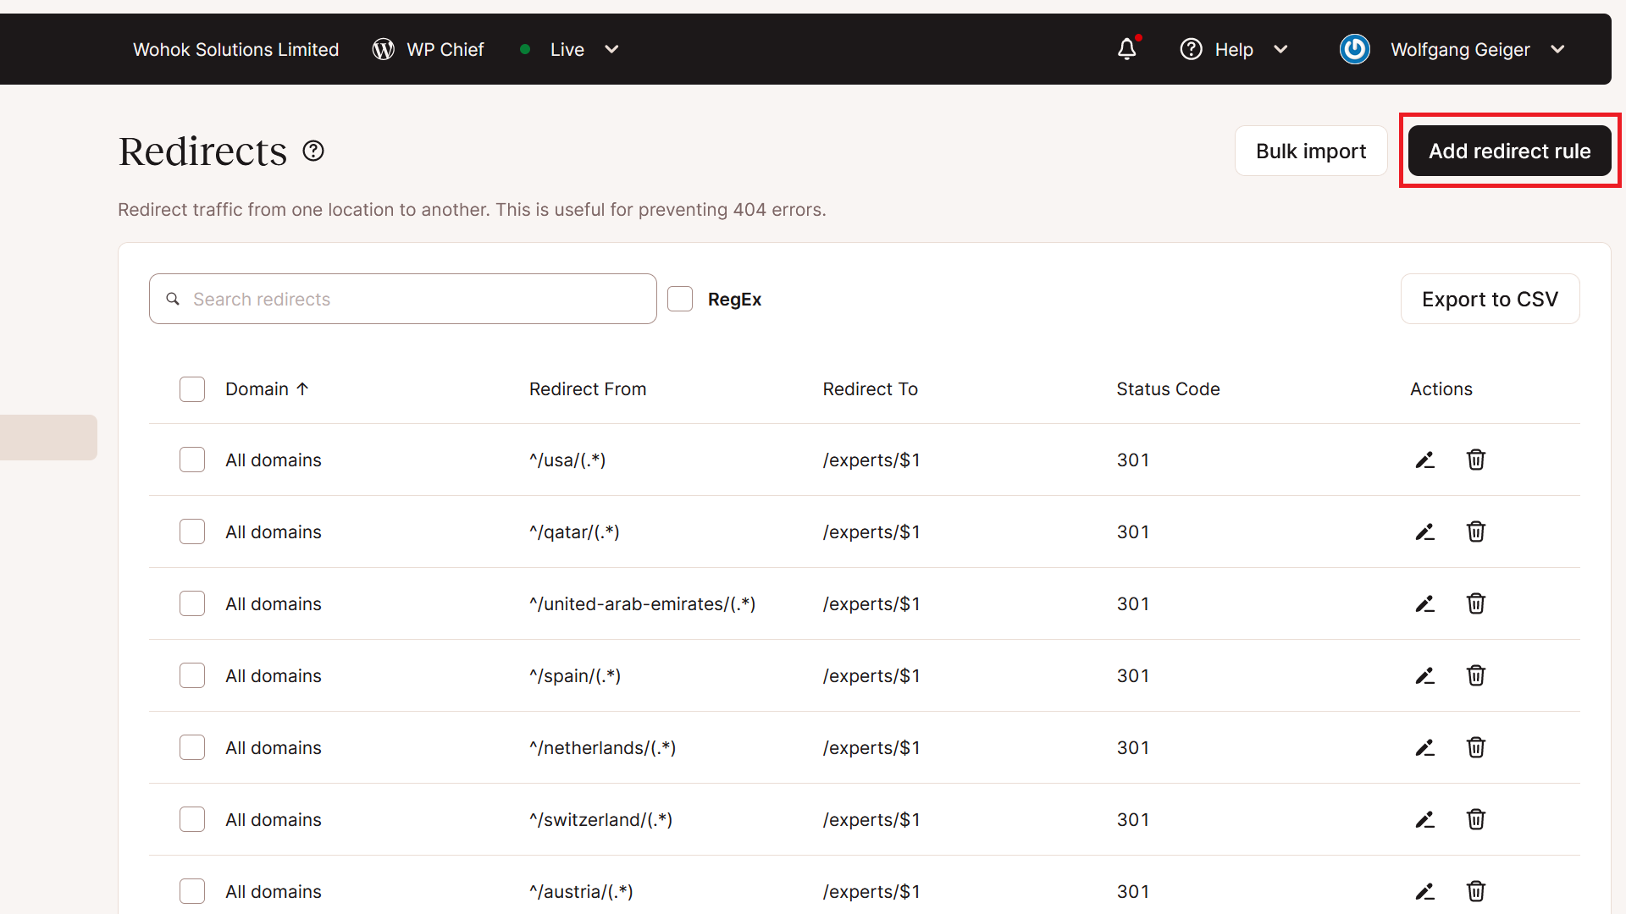Click the edit pencil icon for /austria/(.*)
The width and height of the screenshot is (1626, 914).
[x=1425, y=892]
